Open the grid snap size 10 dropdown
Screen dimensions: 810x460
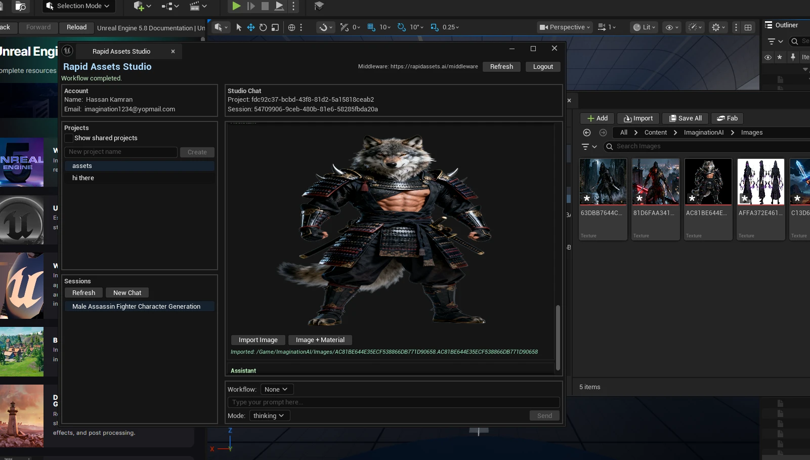[x=385, y=27]
